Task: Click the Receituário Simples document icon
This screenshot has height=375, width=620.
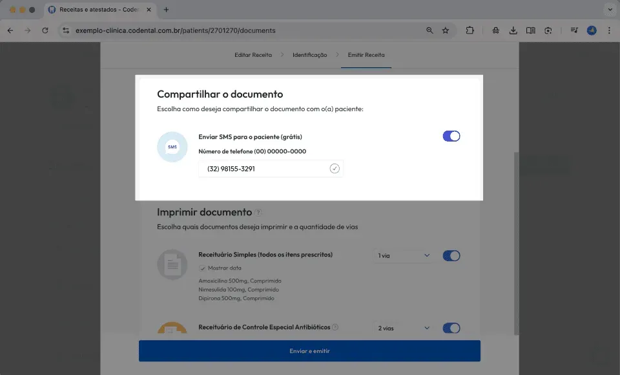Action: click(x=172, y=264)
